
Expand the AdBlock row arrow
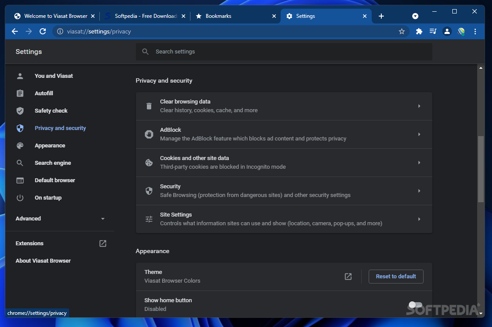coord(419,134)
